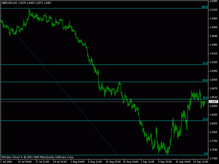This screenshot has height=164, width=219.
Task: Click the 1.9155 price axis value
Action: pos(213,62)
